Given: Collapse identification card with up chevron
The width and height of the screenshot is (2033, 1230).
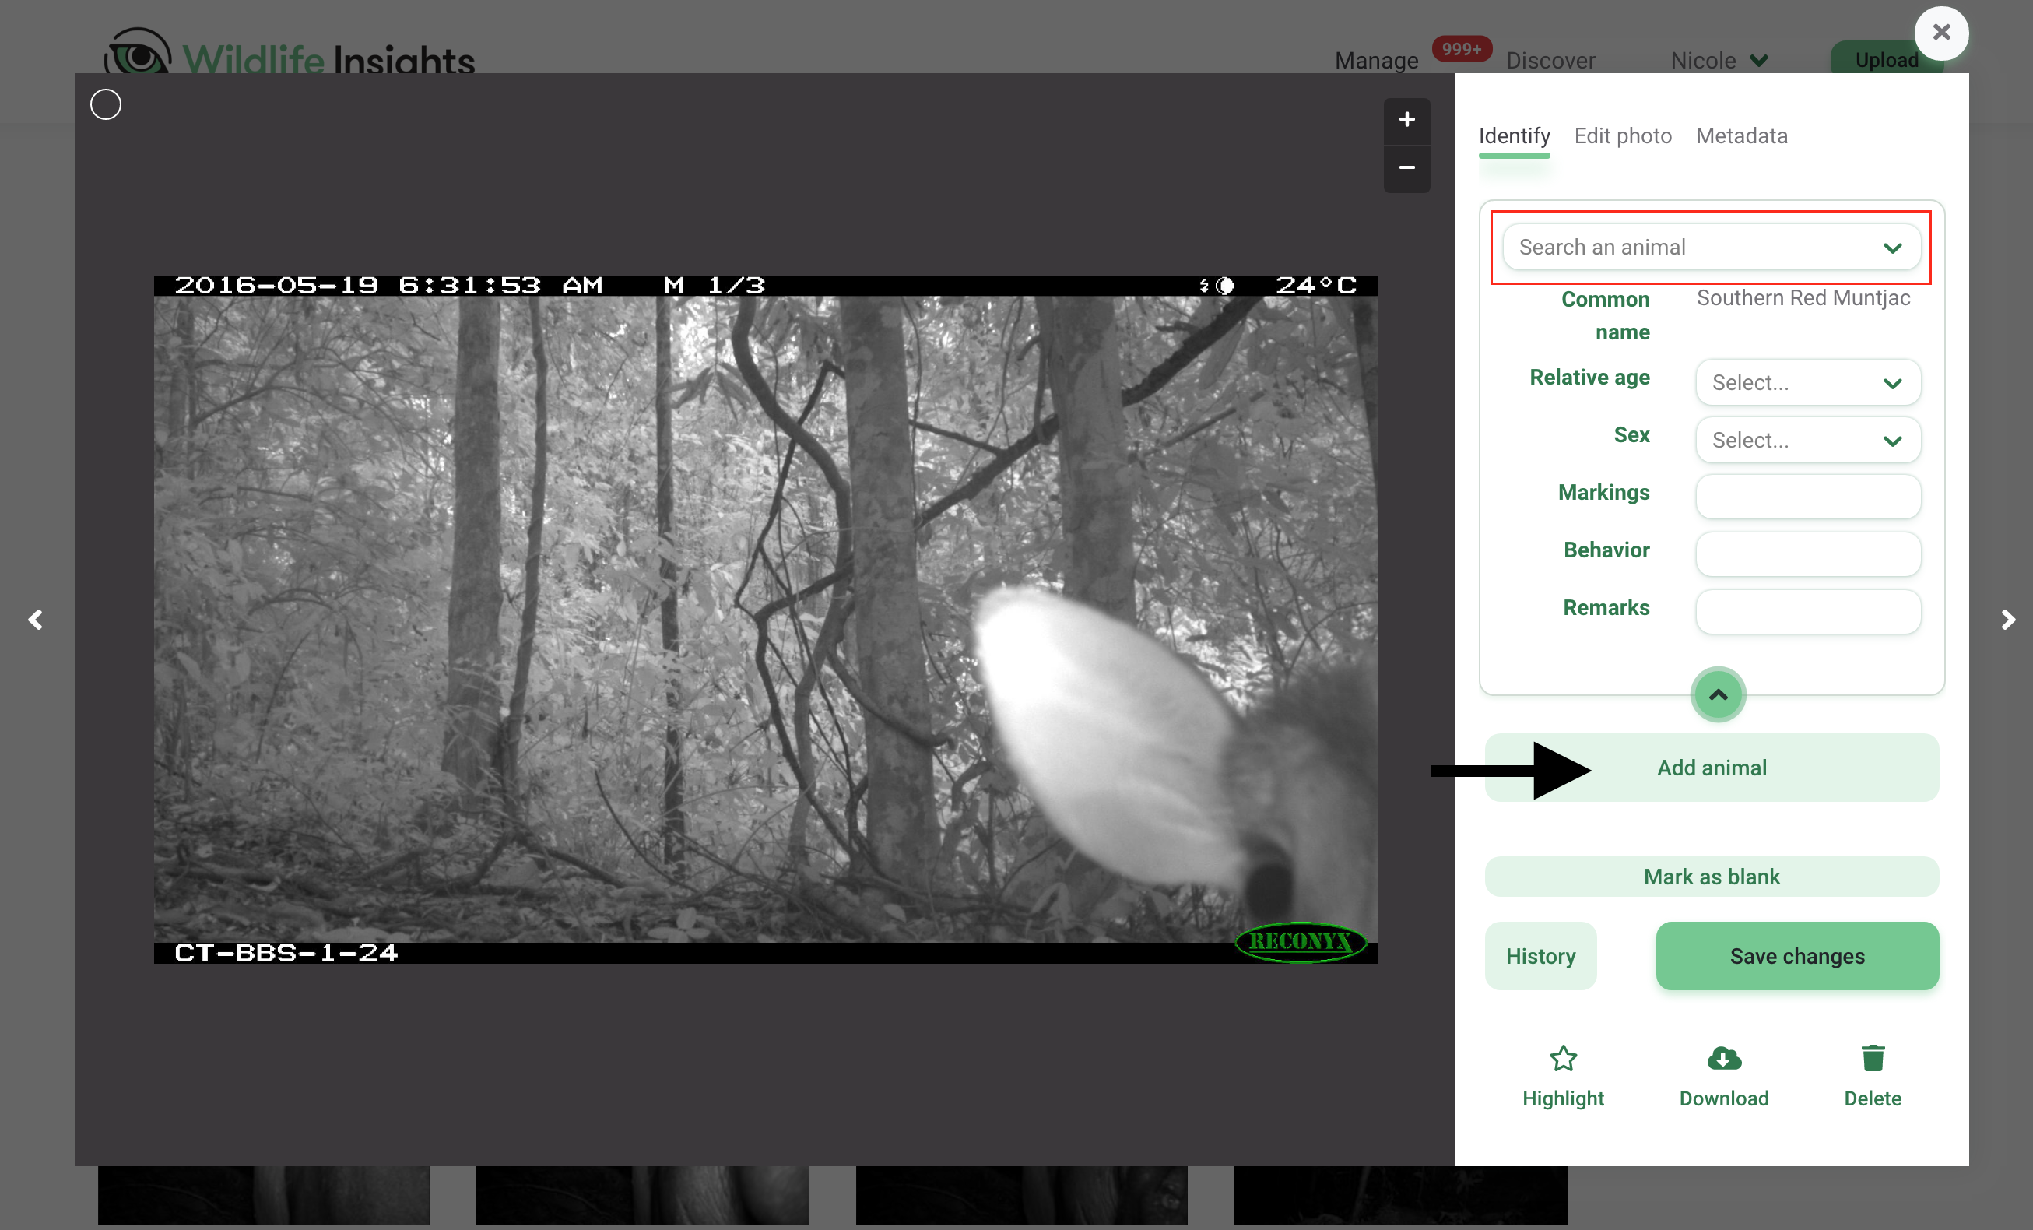Looking at the screenshot, I should 1718,694.
